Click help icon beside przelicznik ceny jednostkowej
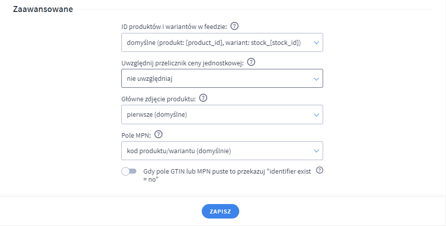The width and height of the screenshot is (446, 226). (251, 62)
